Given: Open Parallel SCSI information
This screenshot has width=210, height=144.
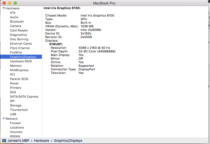Looking at the screenshot, I should pos(19,79).
